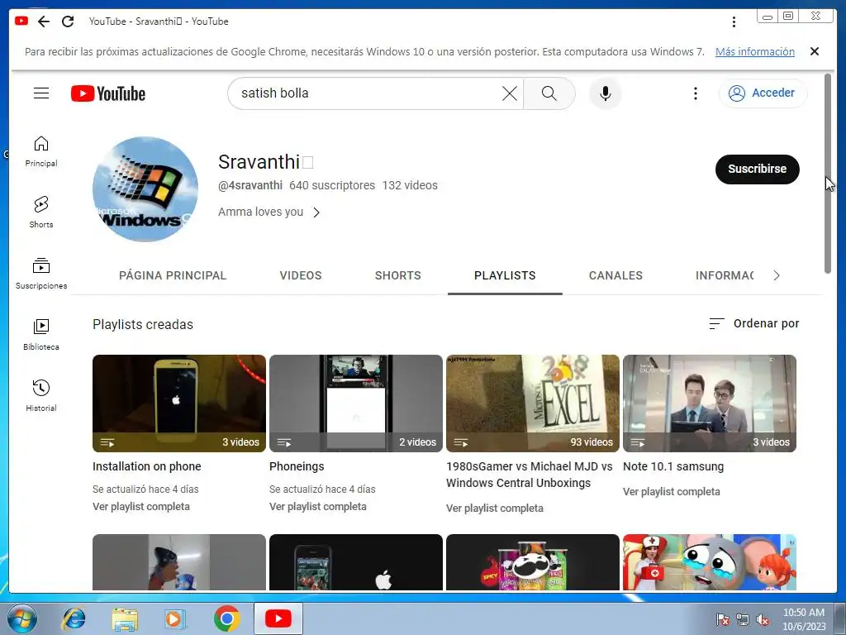The width and height of the screenshot is (846, 635).
Task: Click the network tray icon
Action: 743,620
